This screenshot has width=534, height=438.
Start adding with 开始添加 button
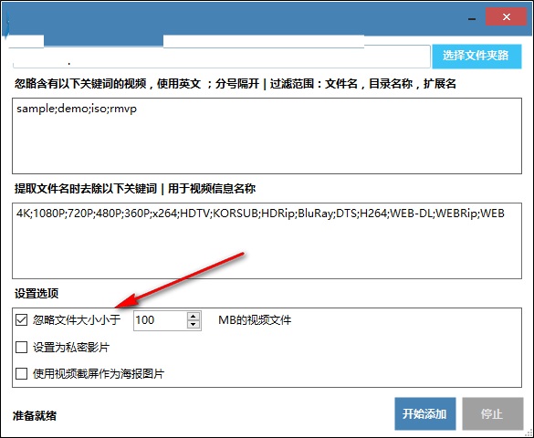425,414
